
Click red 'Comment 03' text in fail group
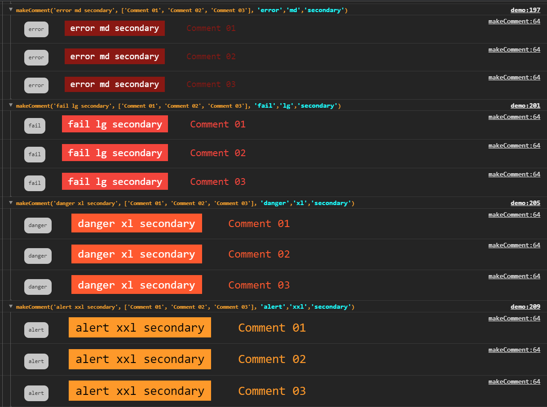[218, 182]
